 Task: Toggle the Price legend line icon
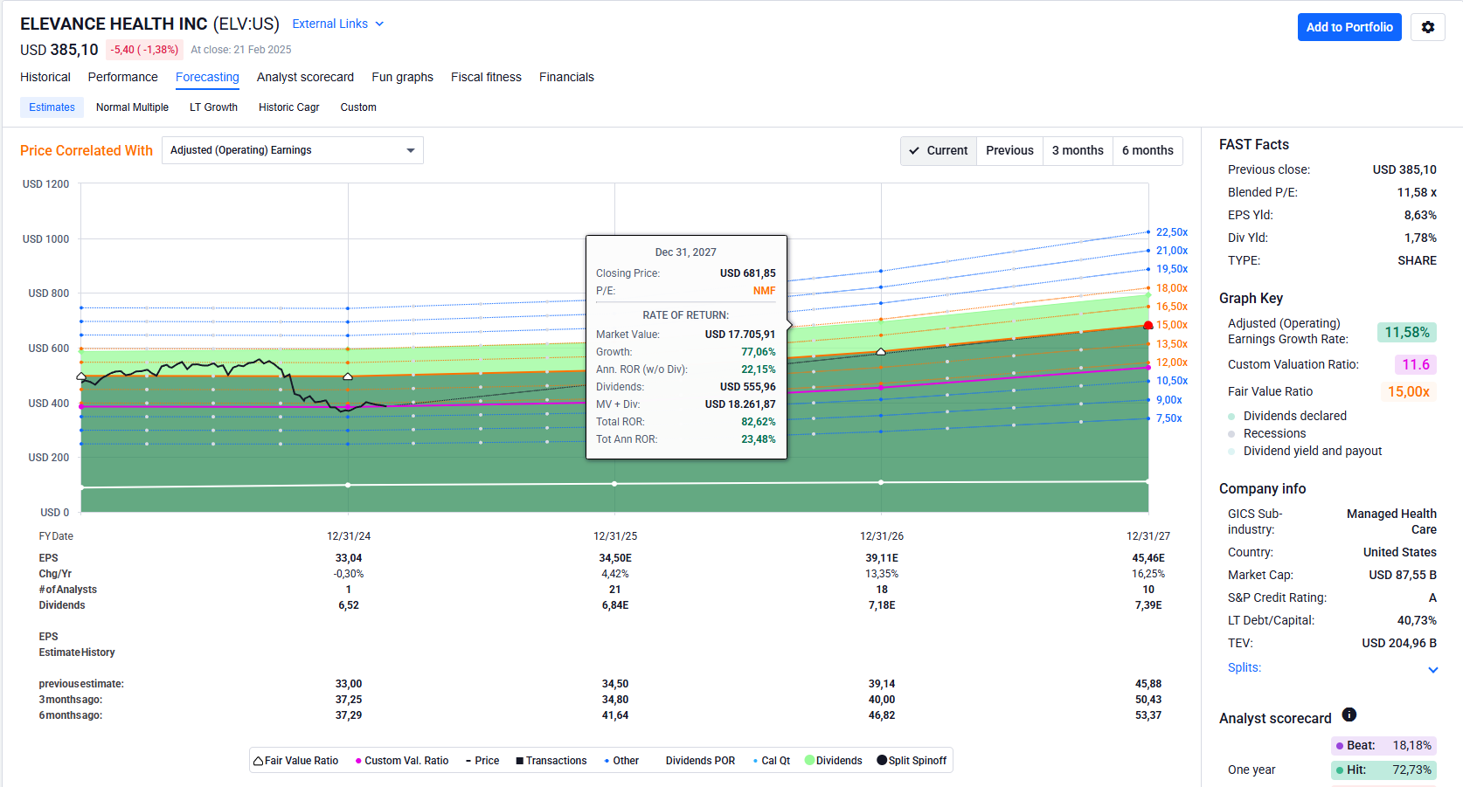469,761
